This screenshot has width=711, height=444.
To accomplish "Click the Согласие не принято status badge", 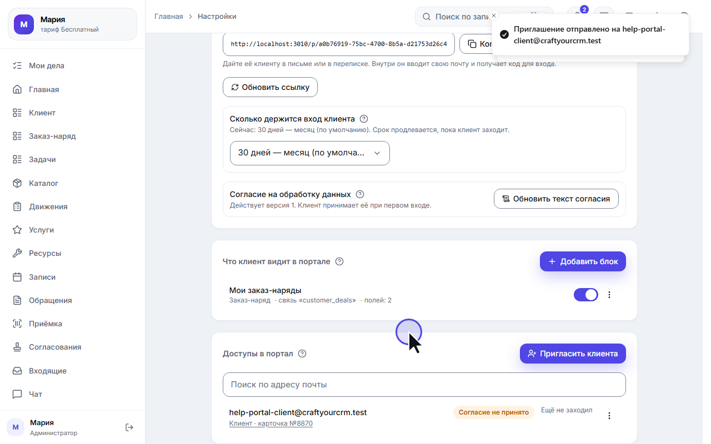I will click(x=493, y=412).
